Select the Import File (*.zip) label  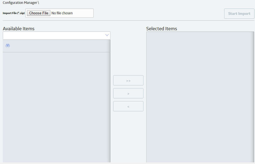[14, 13]
